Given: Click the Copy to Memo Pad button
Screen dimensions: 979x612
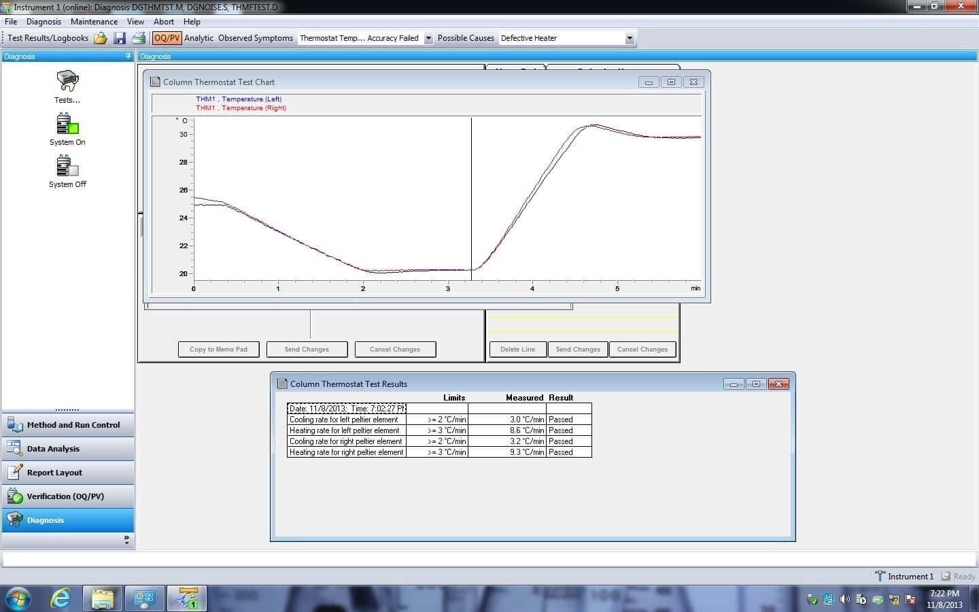Looking at the screenshot, I should click(218, 350).
